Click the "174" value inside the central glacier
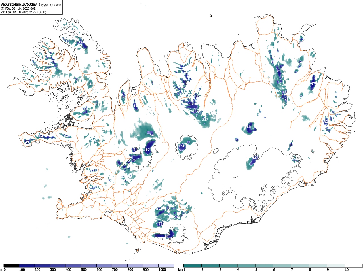This screenshot has height=272, width=363. pos(181,146)
